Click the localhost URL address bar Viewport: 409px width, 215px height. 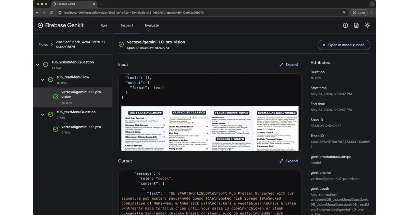point(201,13)
